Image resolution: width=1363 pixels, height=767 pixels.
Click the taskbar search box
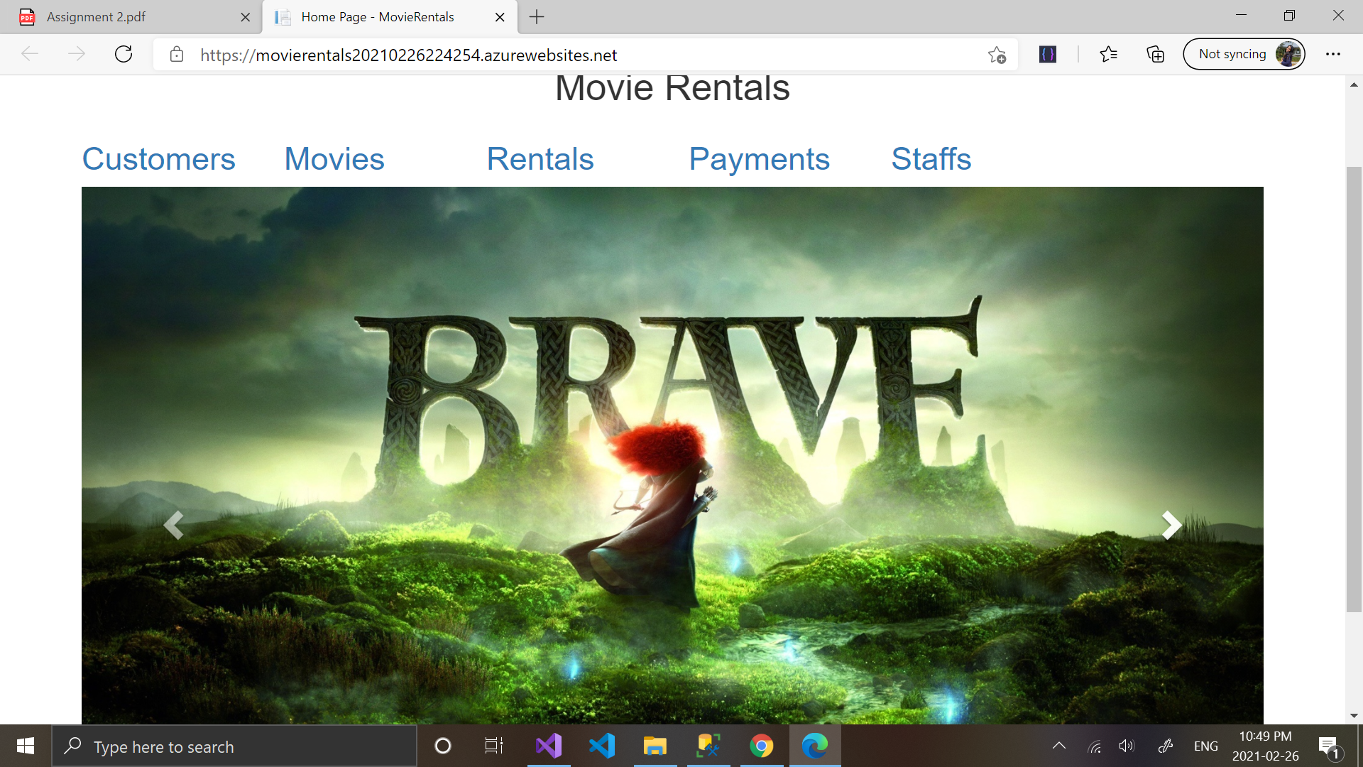click(234, 746)
